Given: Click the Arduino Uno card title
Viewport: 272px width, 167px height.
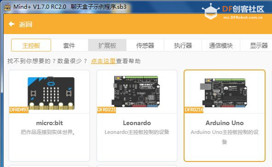Looking at the screenshot, I should (225, 123).
